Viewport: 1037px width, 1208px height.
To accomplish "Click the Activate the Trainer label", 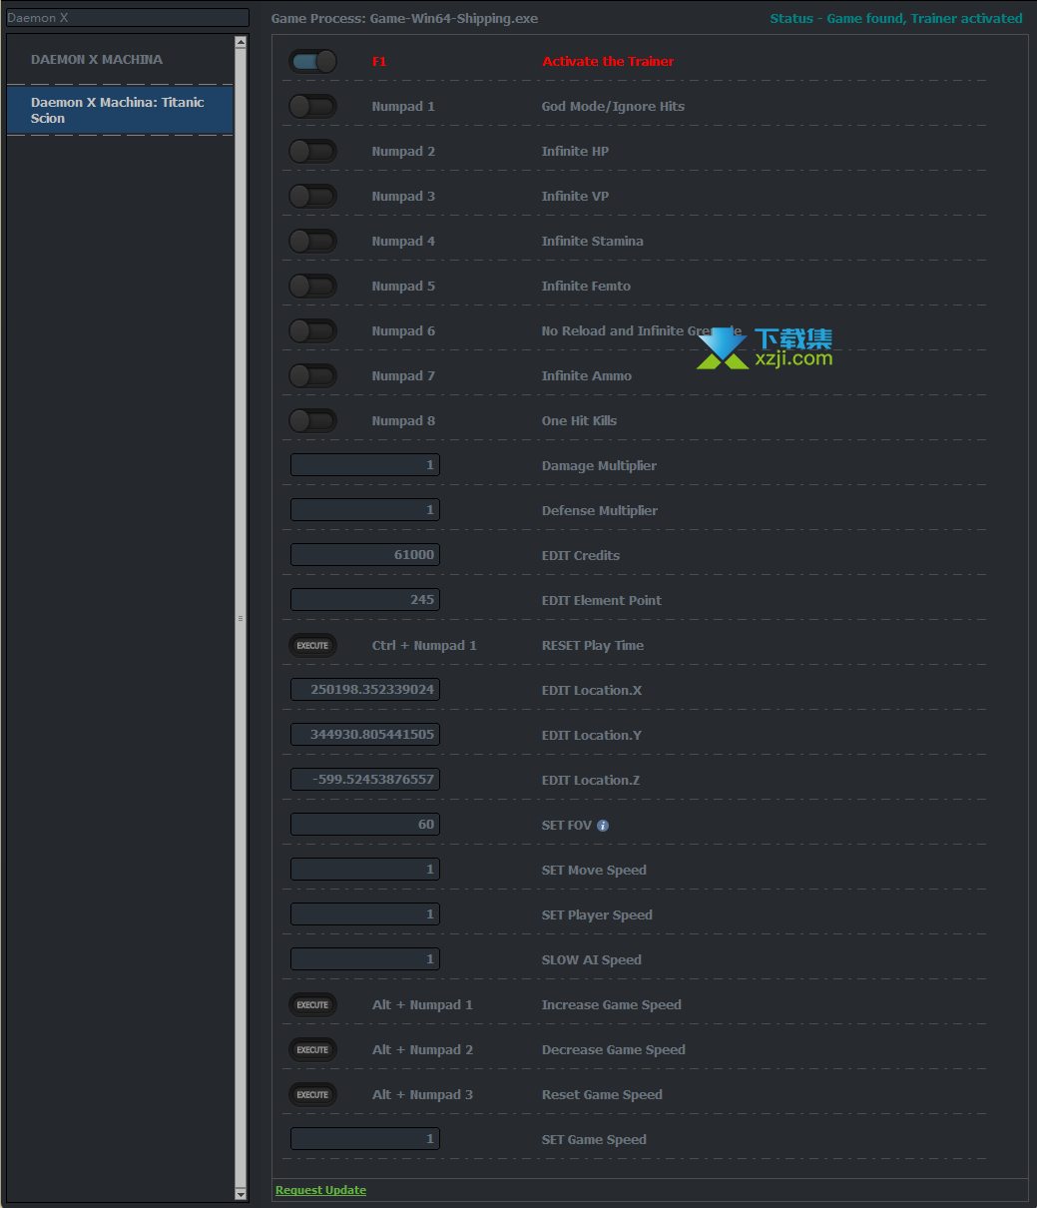I will (x=608, y=62).
